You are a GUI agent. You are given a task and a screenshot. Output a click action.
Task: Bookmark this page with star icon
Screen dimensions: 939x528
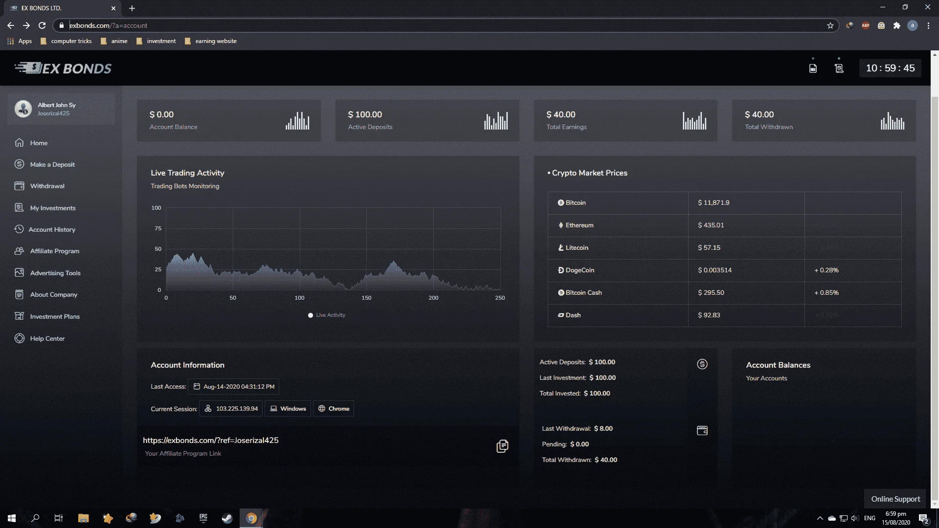tap(830, 25)
